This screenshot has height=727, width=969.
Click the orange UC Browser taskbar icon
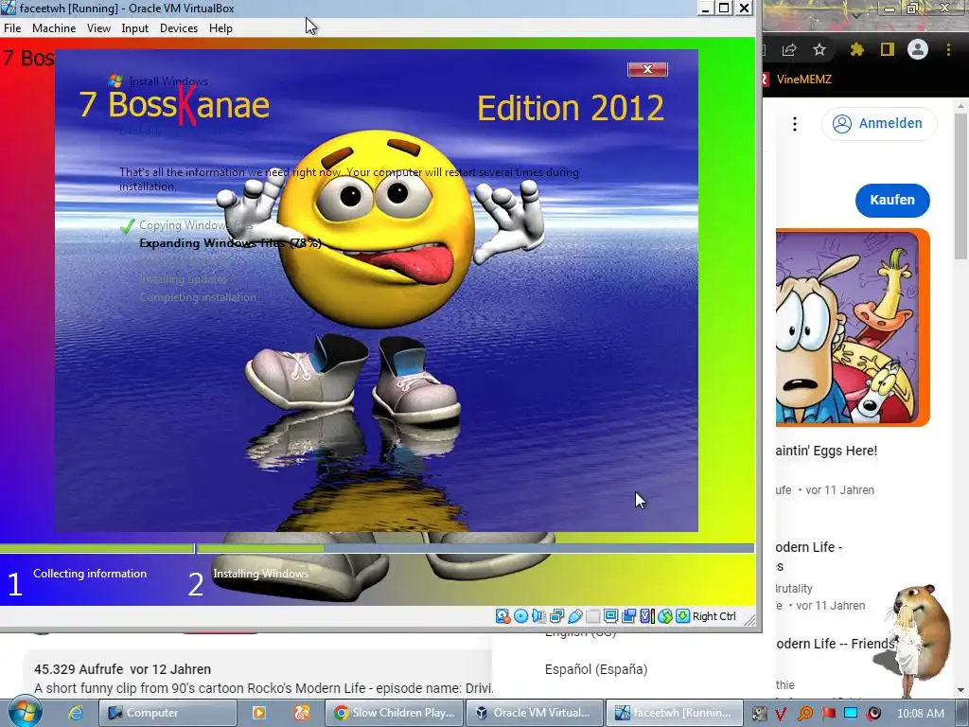302,713
